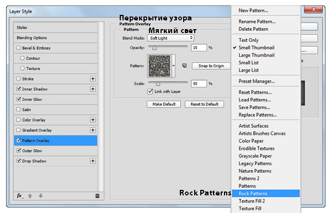Add another Stroke with its plus icon
The width and height of the screenshot is (331, 213).
[x=93, y=79]
